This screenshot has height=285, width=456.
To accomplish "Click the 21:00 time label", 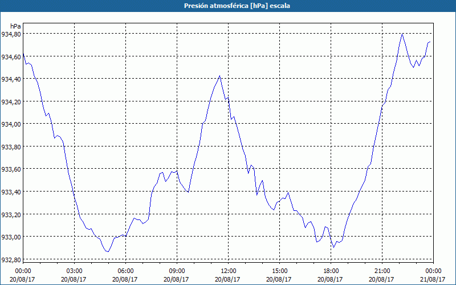I will point(382,271).
